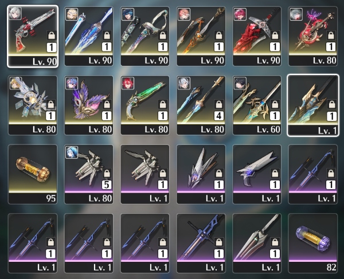Pick the gray spear-blade weapon in the bottom row
344x279 pixels.
pyautogui.click(x=257, y=243)
